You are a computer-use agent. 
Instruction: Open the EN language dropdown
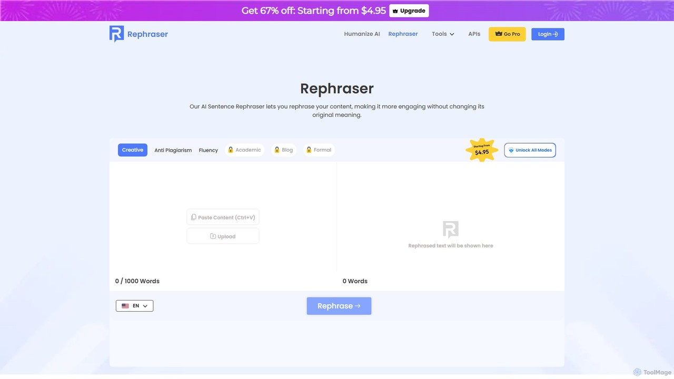[x=134, y=306]
